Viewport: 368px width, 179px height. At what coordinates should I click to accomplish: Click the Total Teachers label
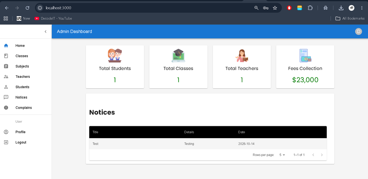242,69
